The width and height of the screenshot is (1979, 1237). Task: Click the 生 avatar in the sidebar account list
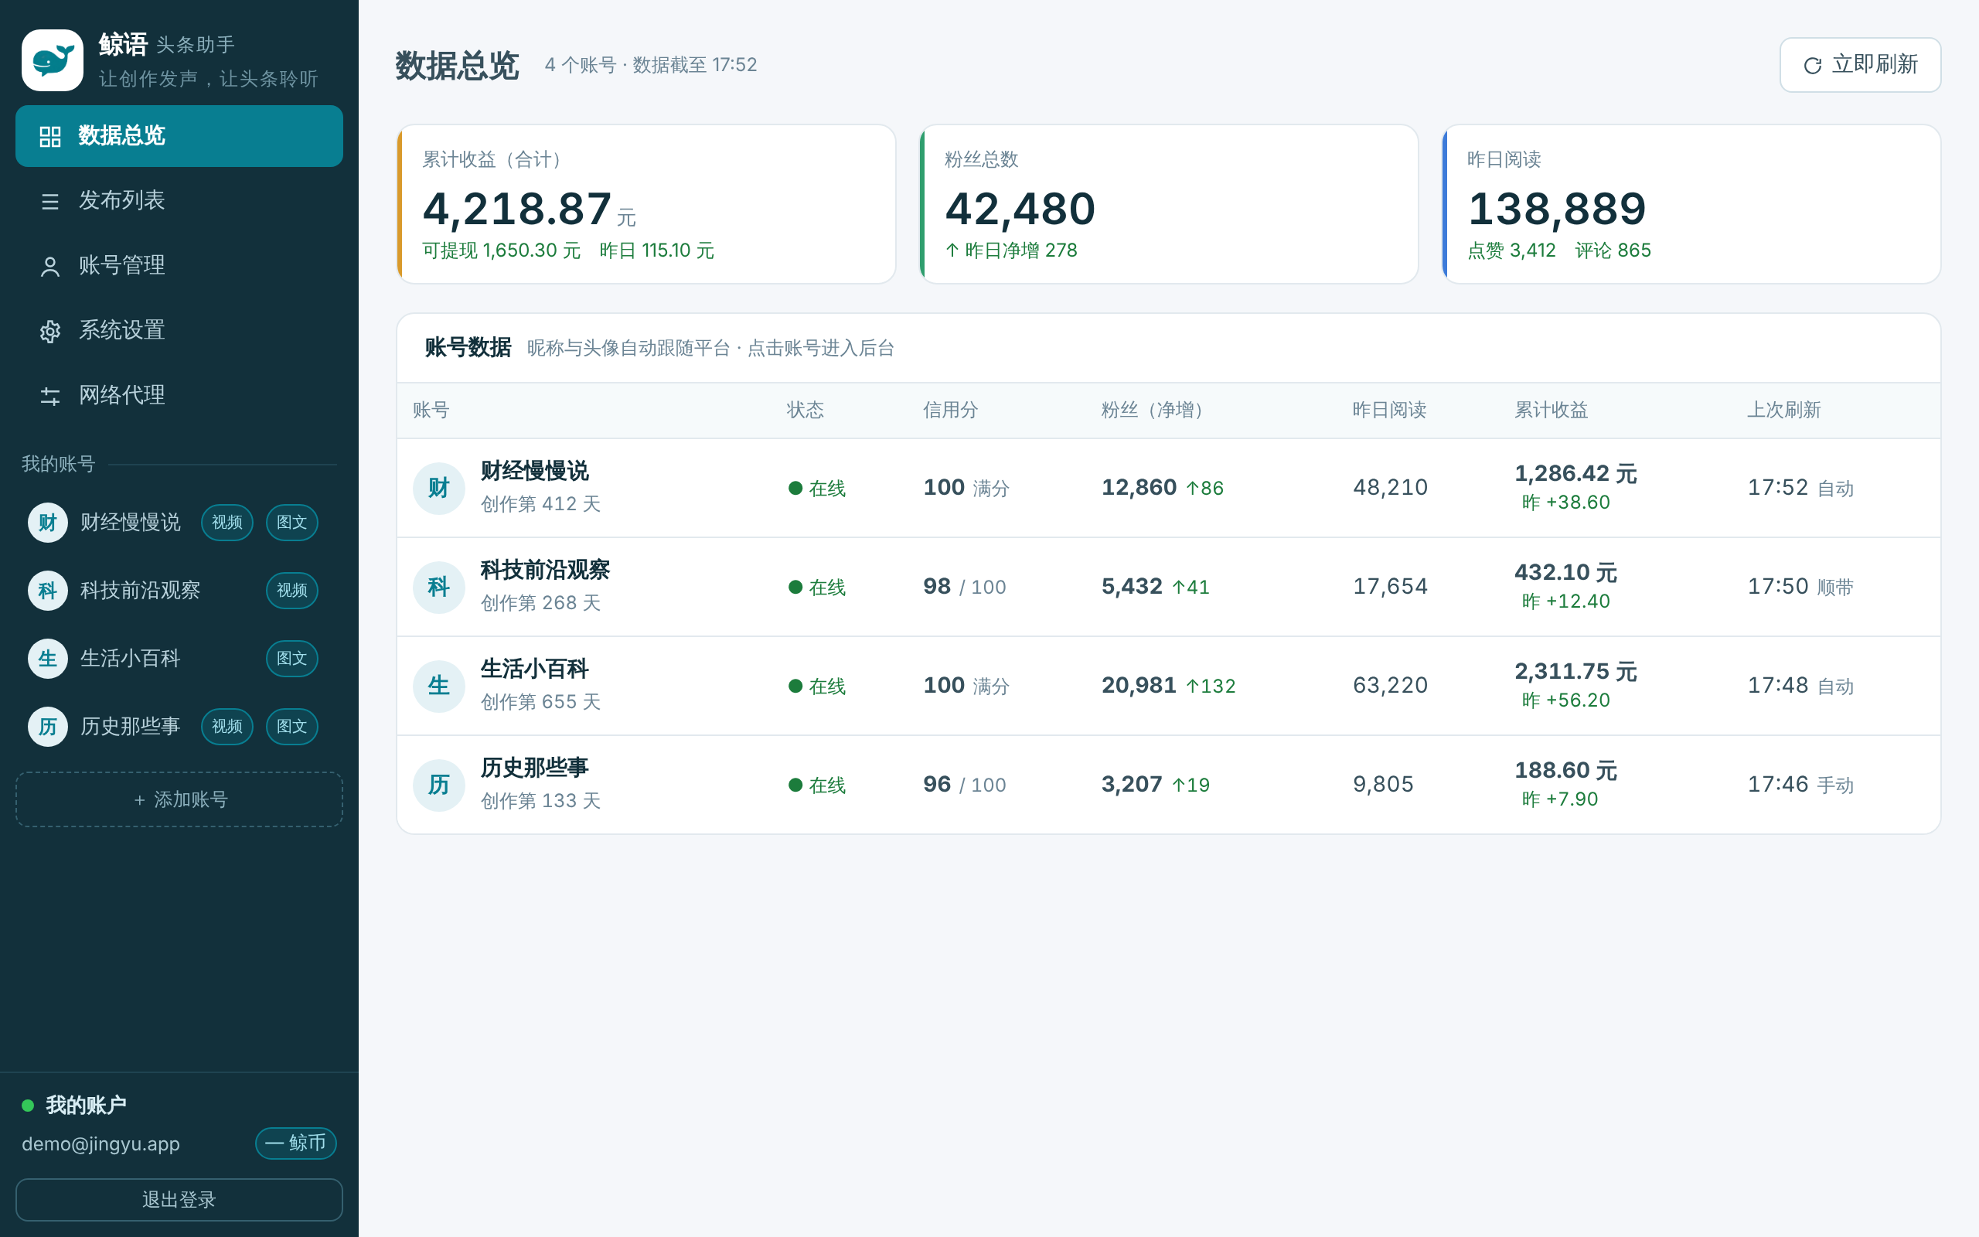47,658
